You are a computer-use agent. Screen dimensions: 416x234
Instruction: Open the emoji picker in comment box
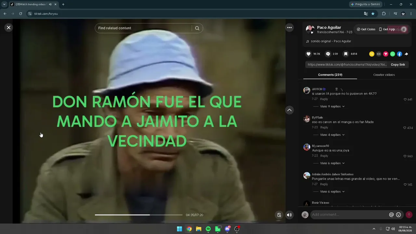(398, 215)
